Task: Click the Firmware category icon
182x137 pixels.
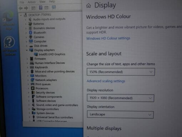Action: point(31,59)
